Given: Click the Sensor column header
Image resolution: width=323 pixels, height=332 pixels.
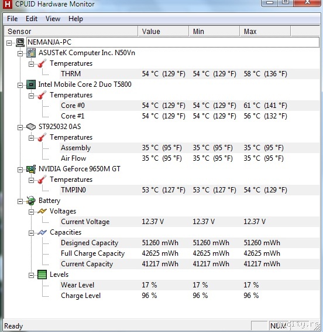Looking at the screenshot, I should click(x=71, y=31).
